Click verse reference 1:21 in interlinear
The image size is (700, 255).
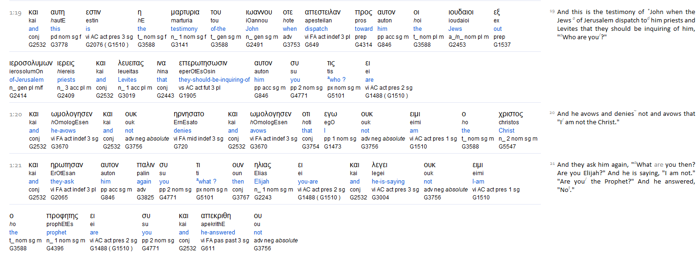[x=15, y=166]
